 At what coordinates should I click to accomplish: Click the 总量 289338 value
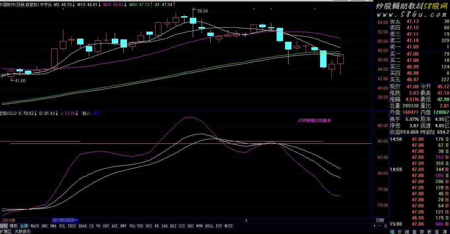pyautogui.click(x=411, y=106)
